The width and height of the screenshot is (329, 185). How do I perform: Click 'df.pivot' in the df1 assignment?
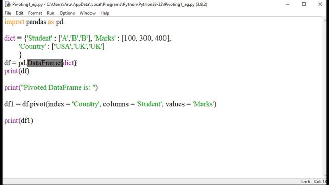[x=34, y=104]
